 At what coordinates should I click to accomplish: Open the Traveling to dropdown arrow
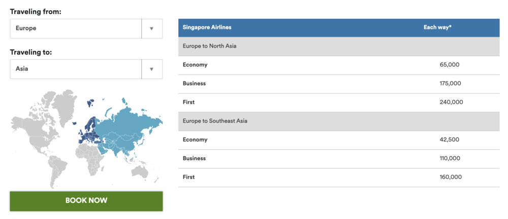point(151,69)
